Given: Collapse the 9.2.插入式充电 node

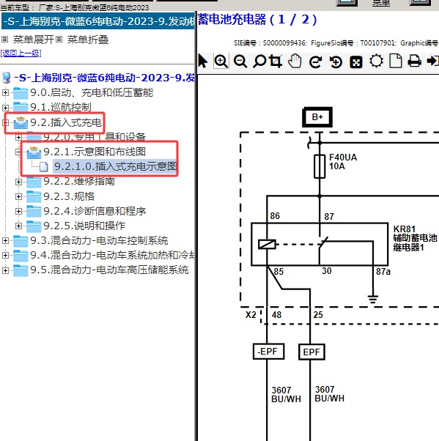Looking at the screenshot, I should click(5, 122).
